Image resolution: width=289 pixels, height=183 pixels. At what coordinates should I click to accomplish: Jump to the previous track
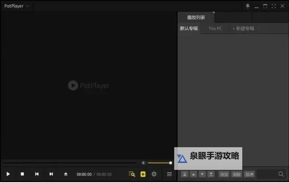pos(37,174)
